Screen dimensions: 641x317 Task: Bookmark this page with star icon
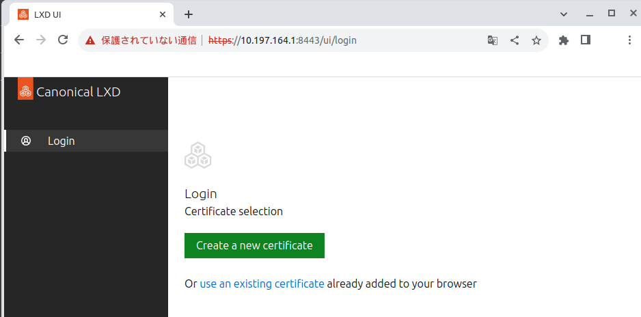[x=536, y=40]
